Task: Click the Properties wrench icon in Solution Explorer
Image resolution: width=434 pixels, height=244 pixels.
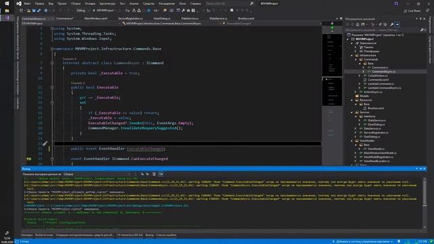Action: pyautogui.click(x=392, y=24)
